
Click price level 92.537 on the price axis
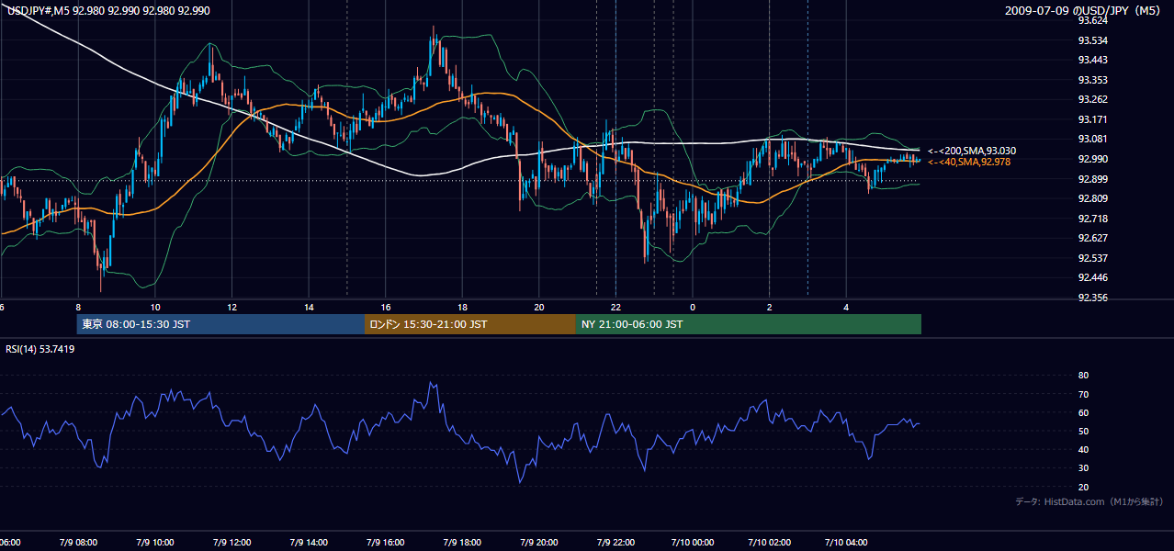point(1092,258)
